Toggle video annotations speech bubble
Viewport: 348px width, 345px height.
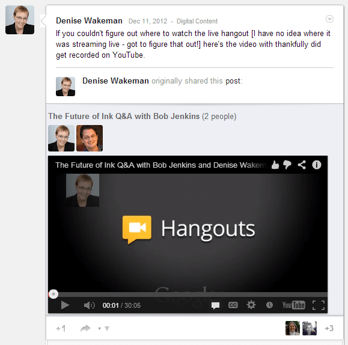click(215, 305)
